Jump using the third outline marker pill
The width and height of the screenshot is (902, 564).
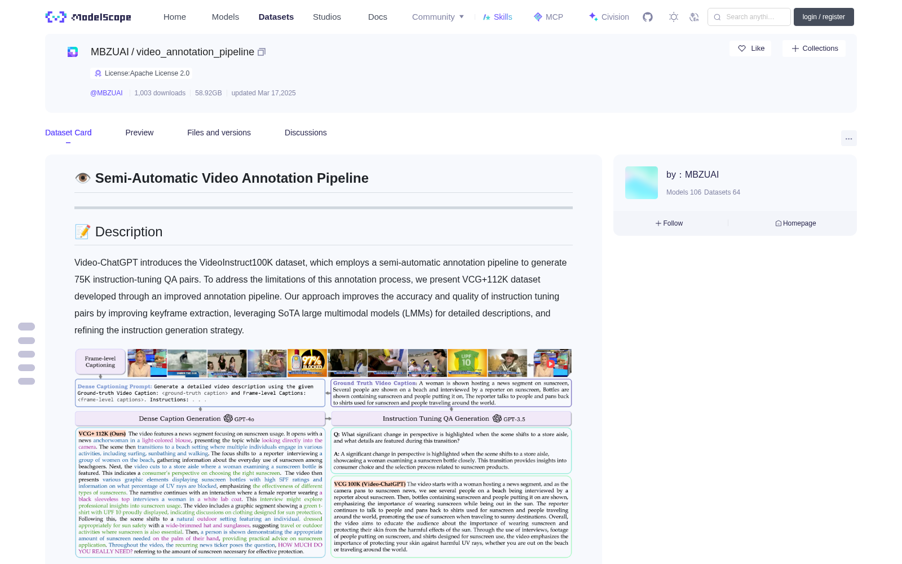[26, 354]
